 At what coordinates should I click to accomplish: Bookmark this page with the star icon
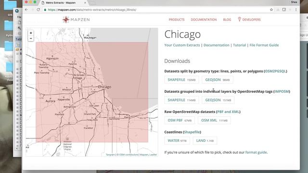(271, 10)
